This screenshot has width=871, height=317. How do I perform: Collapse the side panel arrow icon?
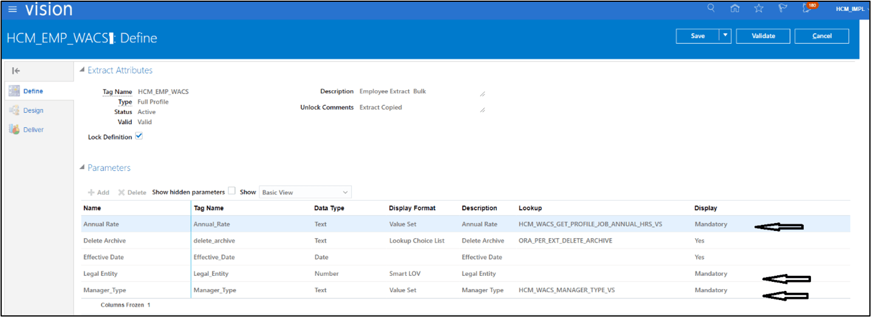point(16,71)
